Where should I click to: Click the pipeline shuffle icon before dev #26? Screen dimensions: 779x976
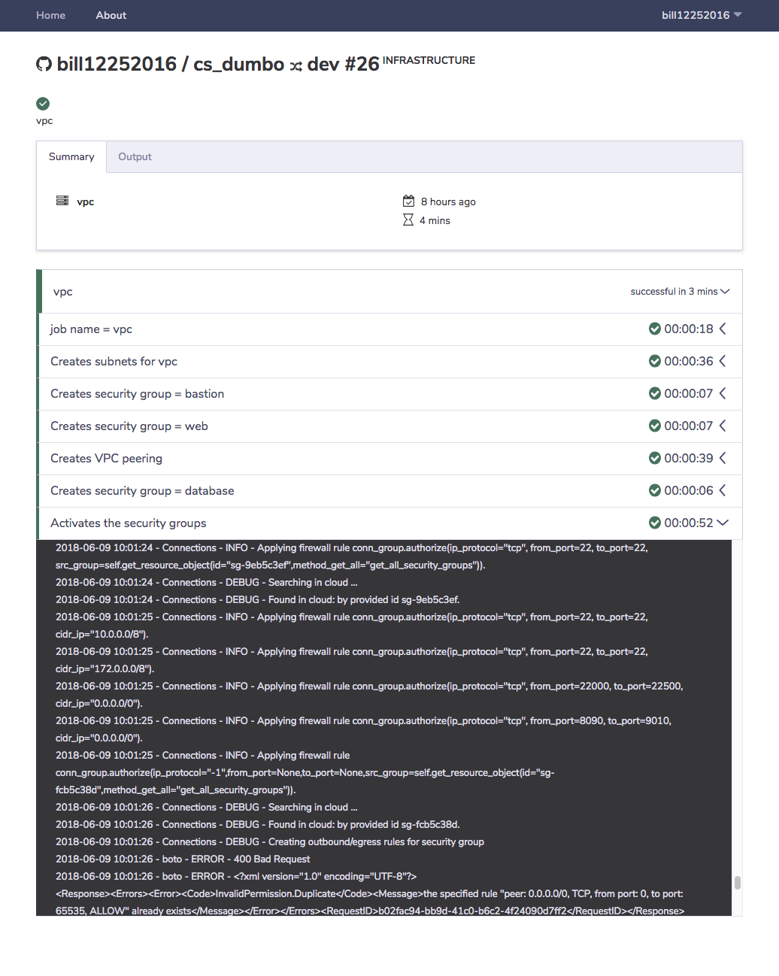[297, 65]
